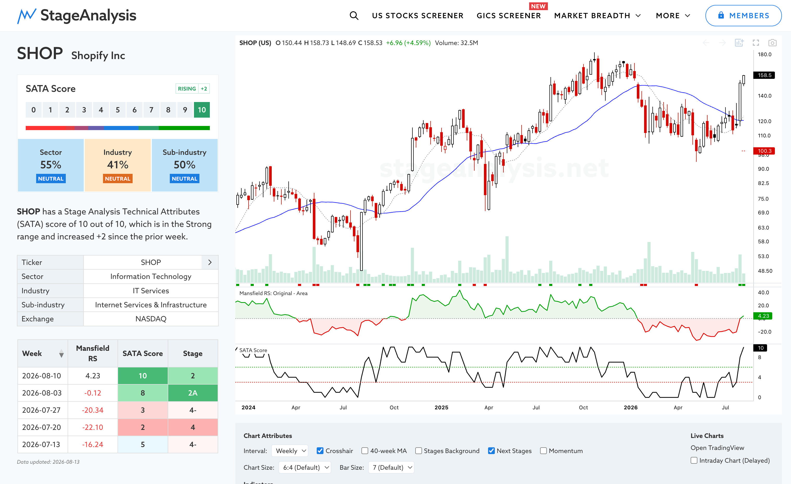Click the SATA Score column header
Viewport: 791px width, 484px height.
pyautogui.click(x=142, y=353)
